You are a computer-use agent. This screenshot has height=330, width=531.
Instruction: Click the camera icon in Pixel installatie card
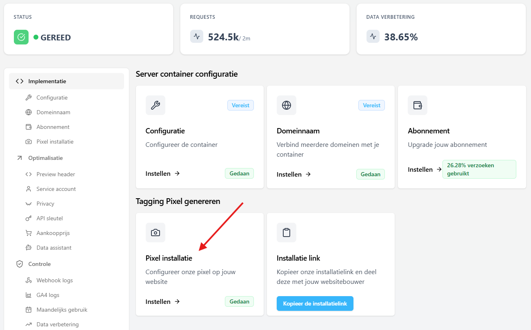[155, 233]
